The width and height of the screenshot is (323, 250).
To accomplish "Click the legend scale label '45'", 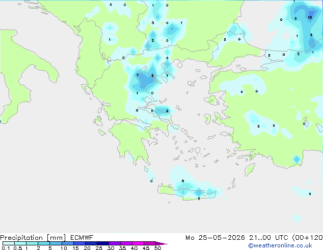I will click(x=146, y=248).
